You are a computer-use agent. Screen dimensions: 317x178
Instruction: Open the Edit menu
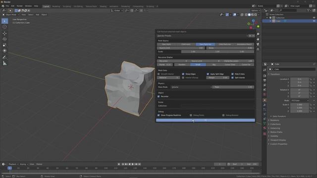pos(13,6)
